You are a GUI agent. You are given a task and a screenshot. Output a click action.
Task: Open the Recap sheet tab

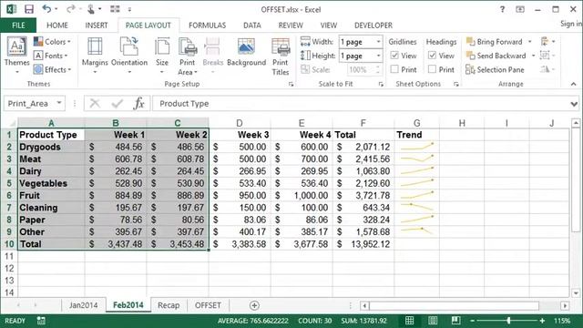coord(169,305)
